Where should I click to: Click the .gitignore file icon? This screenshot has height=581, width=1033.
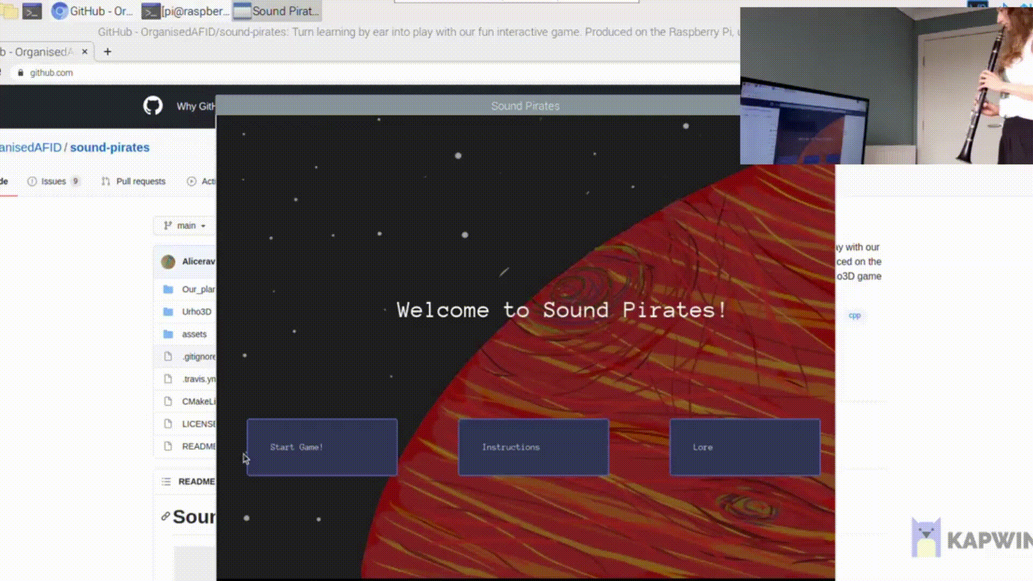168,357
